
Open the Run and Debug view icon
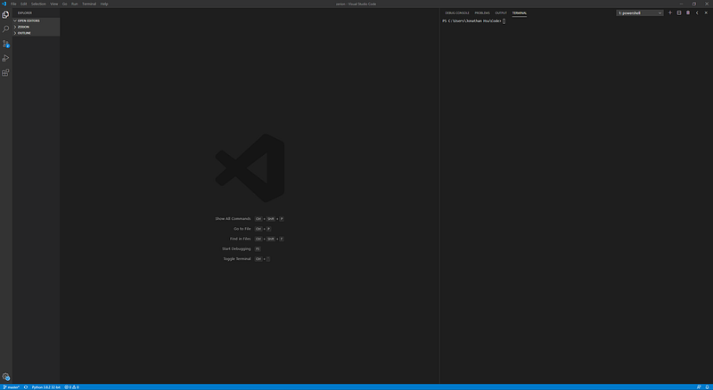[5, 58]
